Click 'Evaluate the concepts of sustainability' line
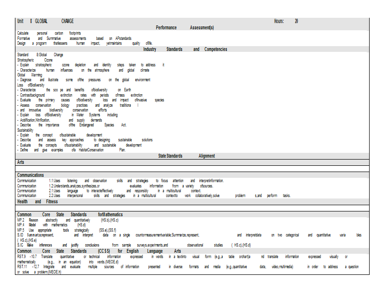The image size is (385, 297). (x=79, y=145)
